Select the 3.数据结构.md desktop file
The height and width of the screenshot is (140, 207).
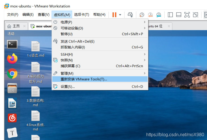[36, 97]
